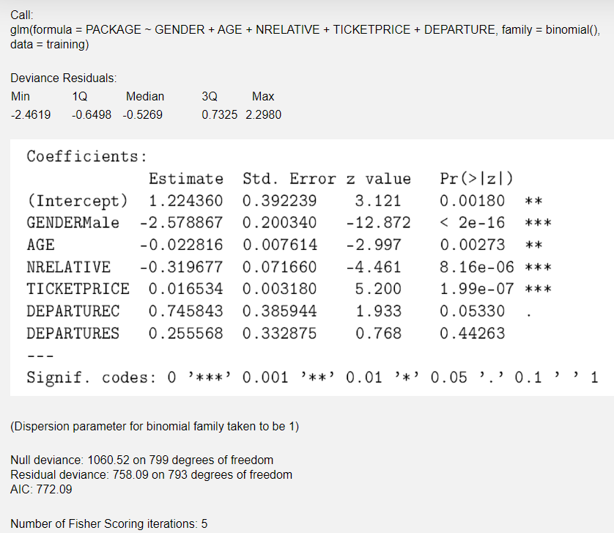Image resolution: width=614 pixels, height=533 pixels.
Task: Select the DEPARTURES p-value 0.44263
Action: click(474, 332)
